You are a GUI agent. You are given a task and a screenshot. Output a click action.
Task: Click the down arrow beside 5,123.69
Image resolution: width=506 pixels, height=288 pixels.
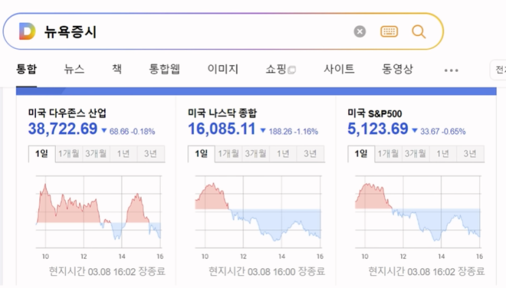pos(415,130)
